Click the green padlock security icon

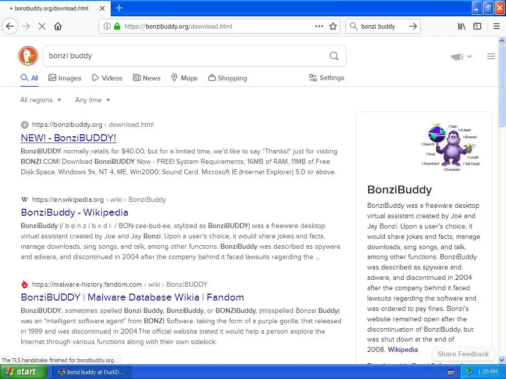pyautogui.click(x=117, y=27)
